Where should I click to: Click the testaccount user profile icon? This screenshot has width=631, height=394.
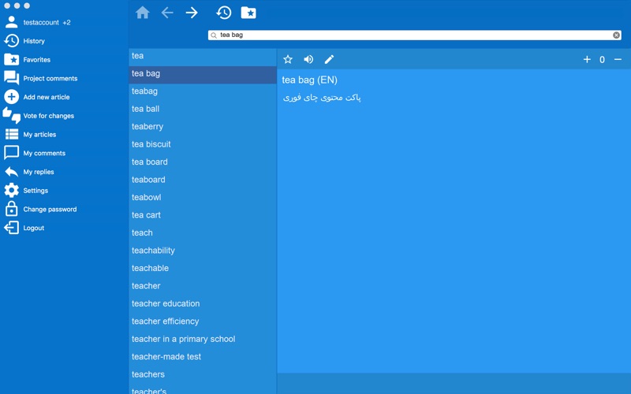click(11, 22)
